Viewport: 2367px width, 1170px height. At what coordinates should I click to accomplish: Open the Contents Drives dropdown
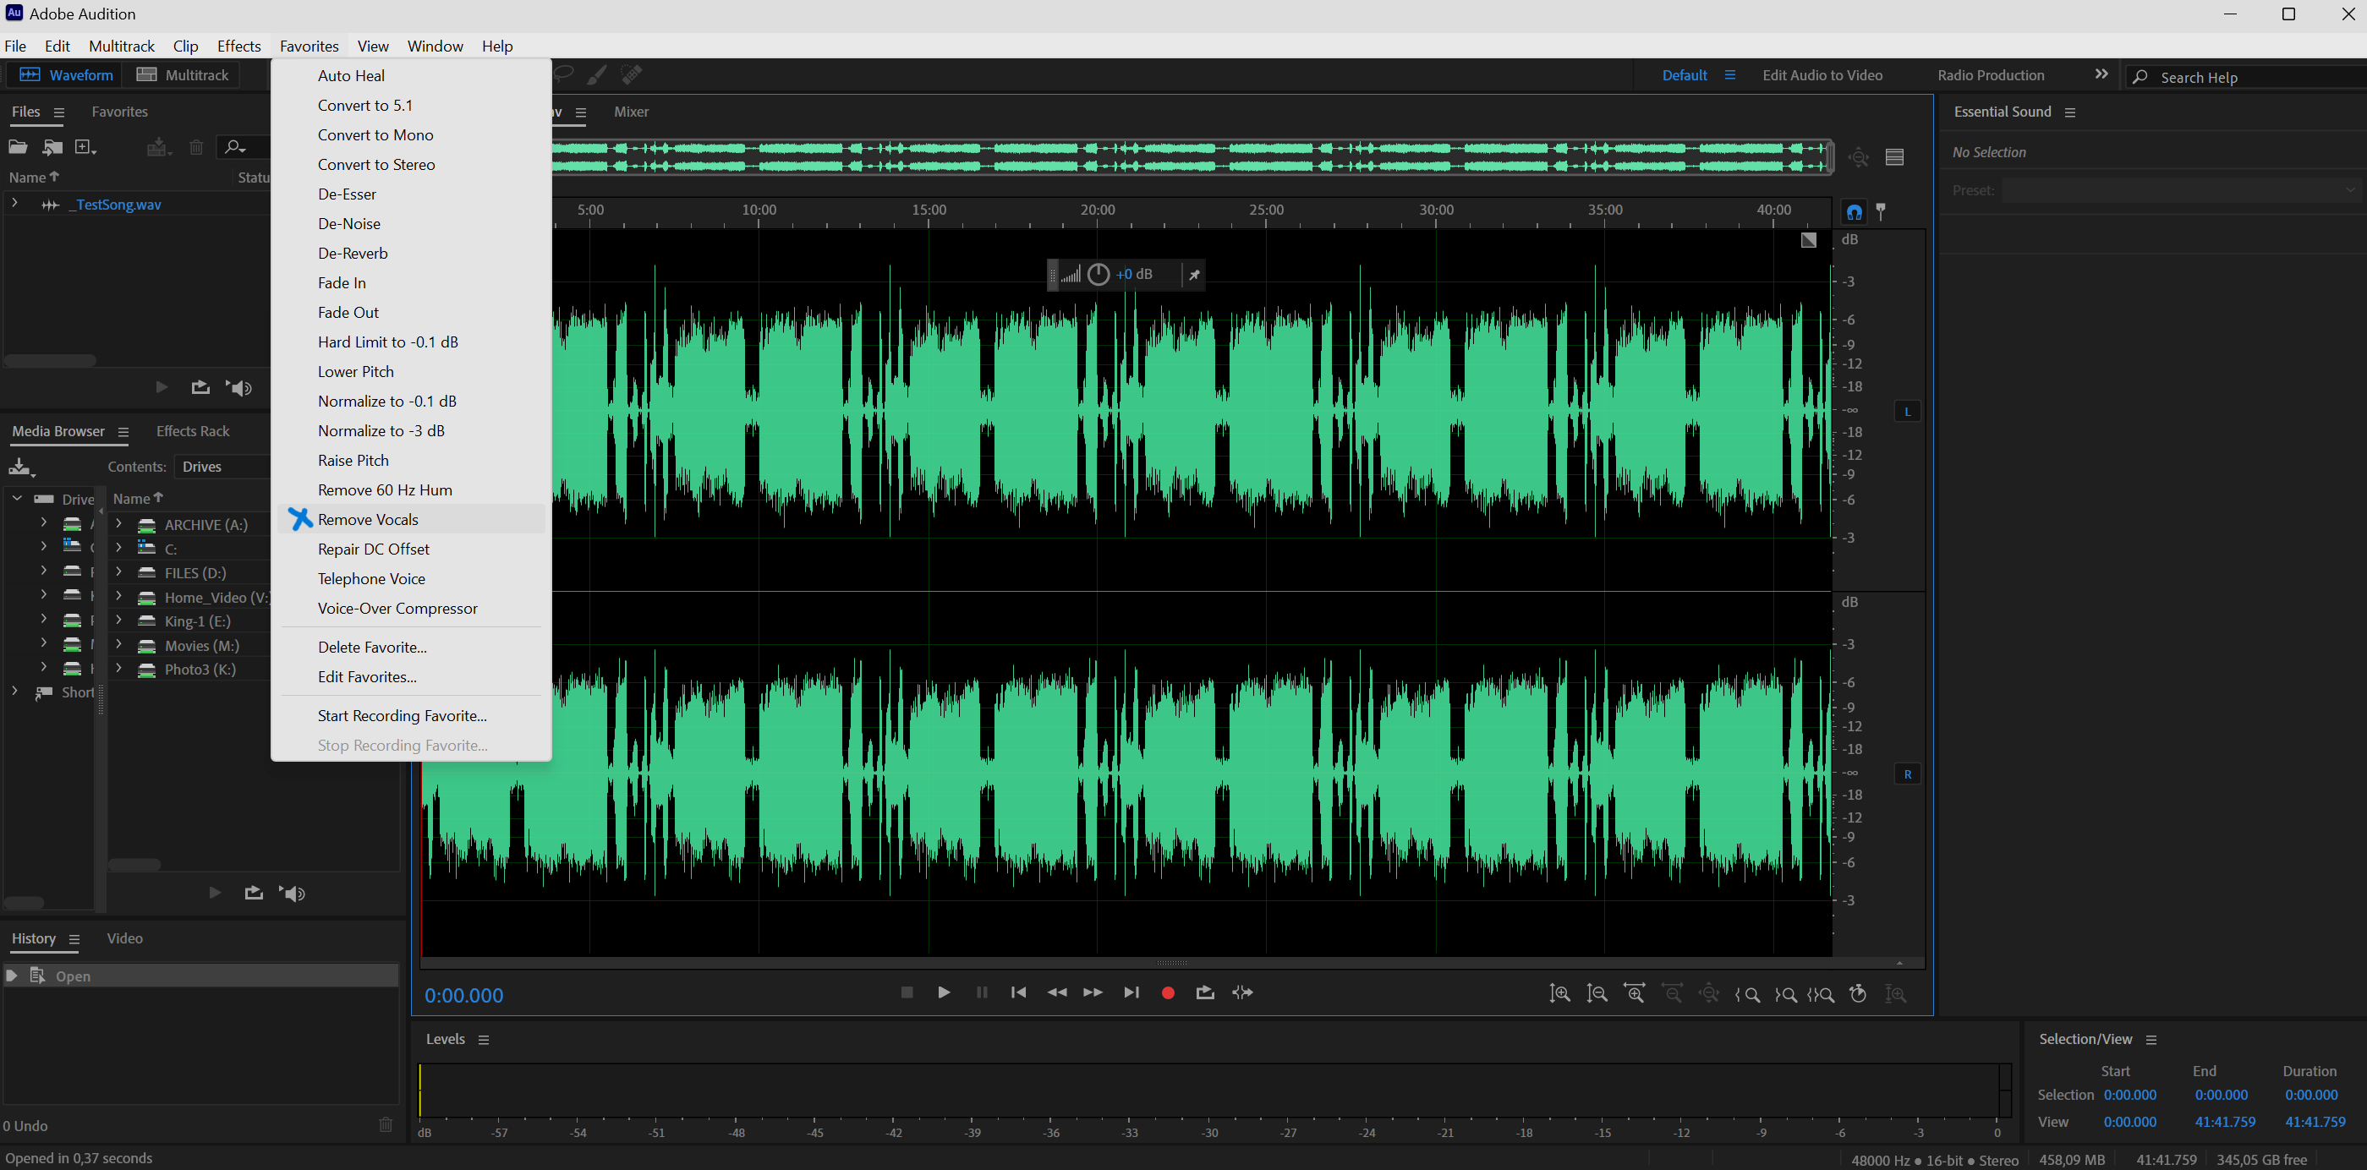[221, 467]
